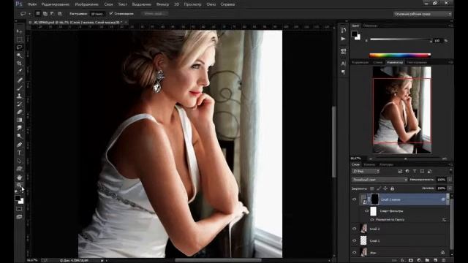Click the color spectrum ramp
Screen dimensions: 468x263
[x=400, y=56]
